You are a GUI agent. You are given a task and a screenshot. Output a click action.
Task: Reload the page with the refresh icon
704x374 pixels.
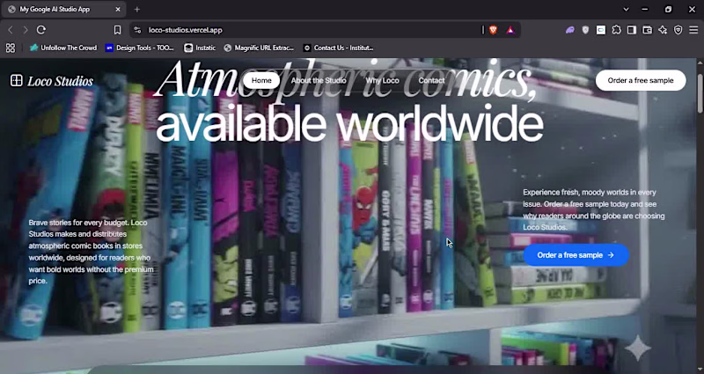[41, 30]
